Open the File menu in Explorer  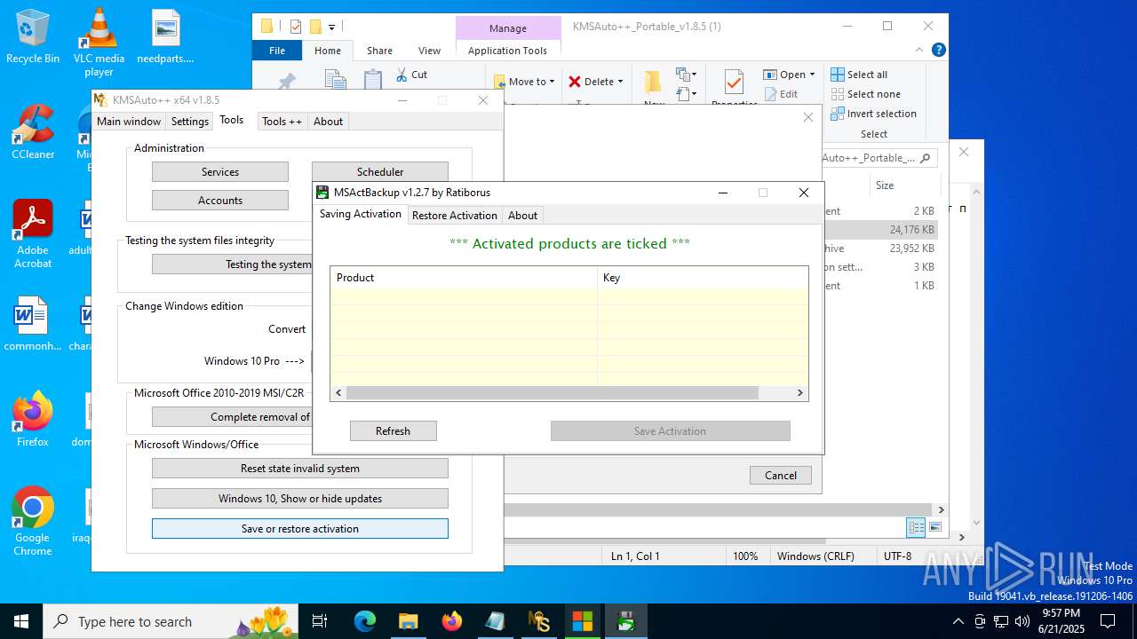pyautogui.click(x=277, y=51)
